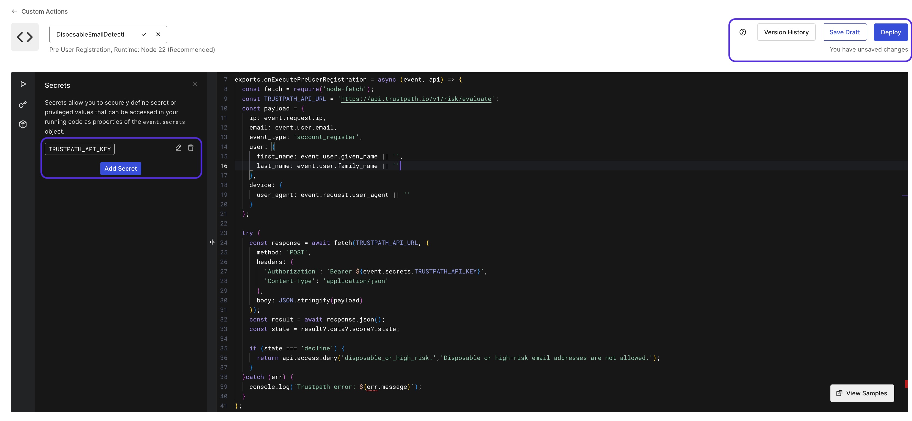
Task: Confirm the action name with the checkmark
Action: point(143,34)
